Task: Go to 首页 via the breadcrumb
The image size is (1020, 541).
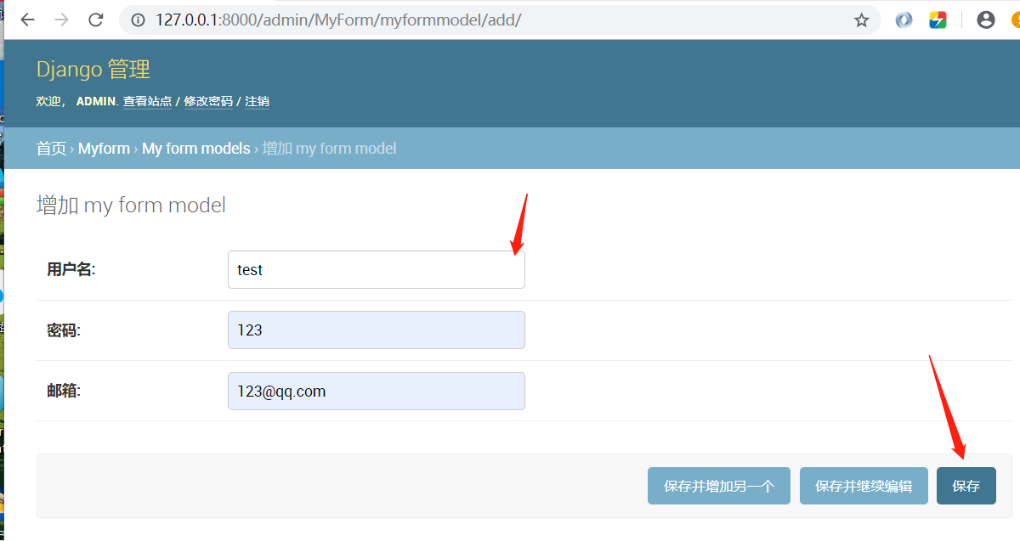Action: tap(51, 148)
